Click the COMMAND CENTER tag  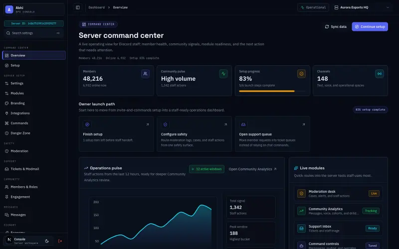(98, 24)
